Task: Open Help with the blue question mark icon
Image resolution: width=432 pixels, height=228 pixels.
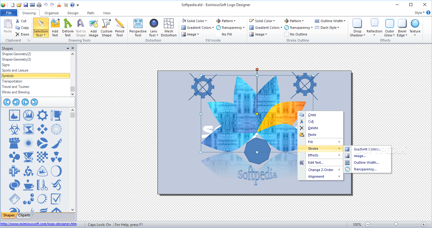Action: pyautogui.click(x=72, y=5)
